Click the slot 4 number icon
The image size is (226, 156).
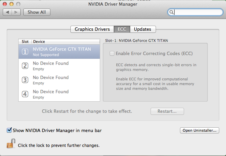pyautogui.click(x=25, y=94)
